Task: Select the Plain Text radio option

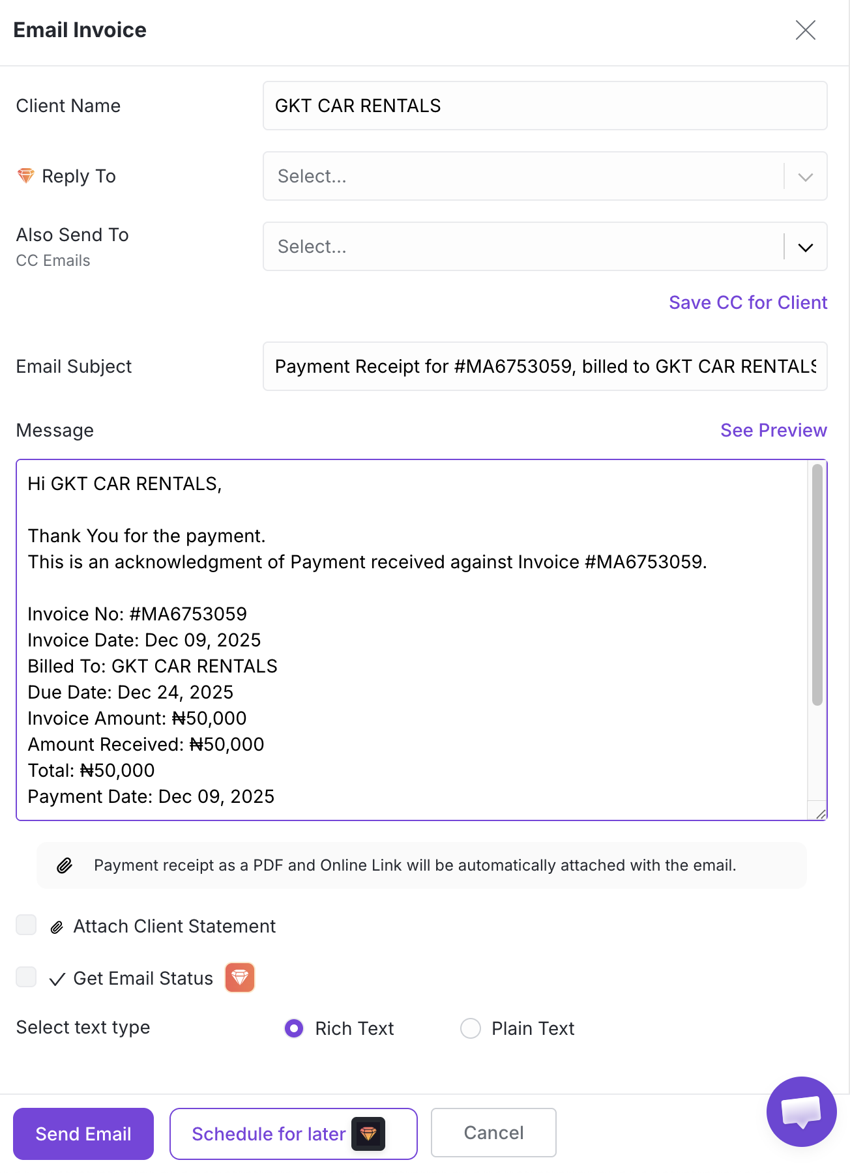Action: [470, 1028]
